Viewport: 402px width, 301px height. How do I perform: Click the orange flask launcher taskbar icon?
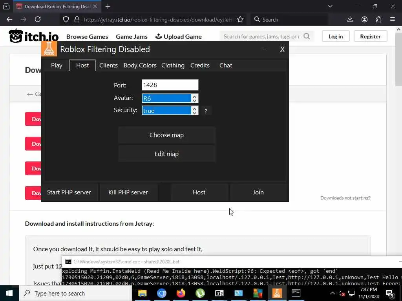[x=277, y=293]
